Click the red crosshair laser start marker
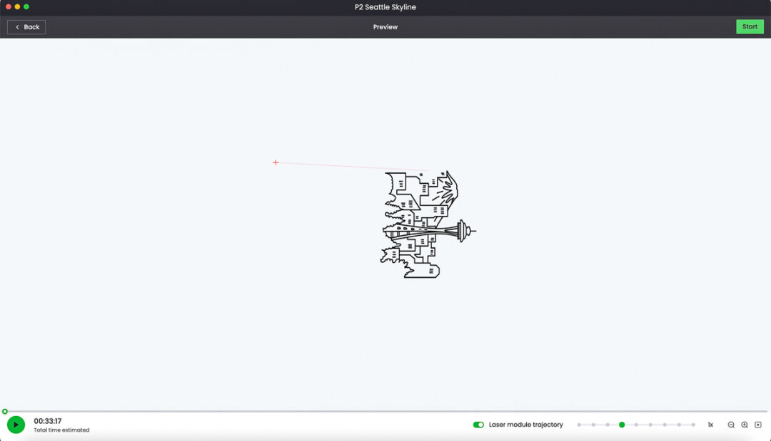This screenshot has width=771, height=441. click(x=276, y=162)
